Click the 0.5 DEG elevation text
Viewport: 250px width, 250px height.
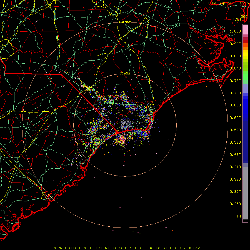(x=134, y=248)
